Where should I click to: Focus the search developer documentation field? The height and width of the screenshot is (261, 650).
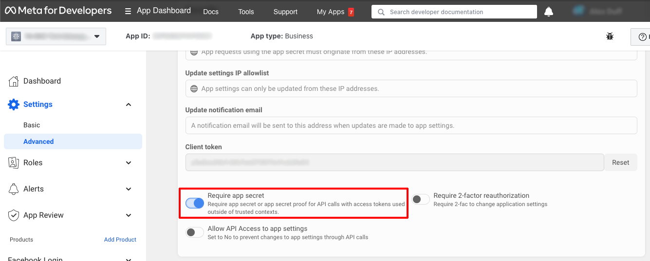(x=454, y=12)
